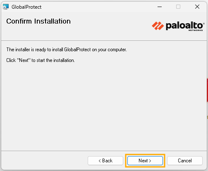
Task: Click the Confirm Installation heading
Action: tap(38, 21)
